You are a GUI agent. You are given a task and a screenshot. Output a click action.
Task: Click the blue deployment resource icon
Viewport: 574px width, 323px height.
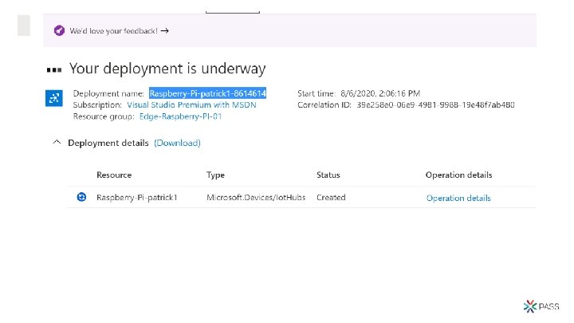(54, 98)
